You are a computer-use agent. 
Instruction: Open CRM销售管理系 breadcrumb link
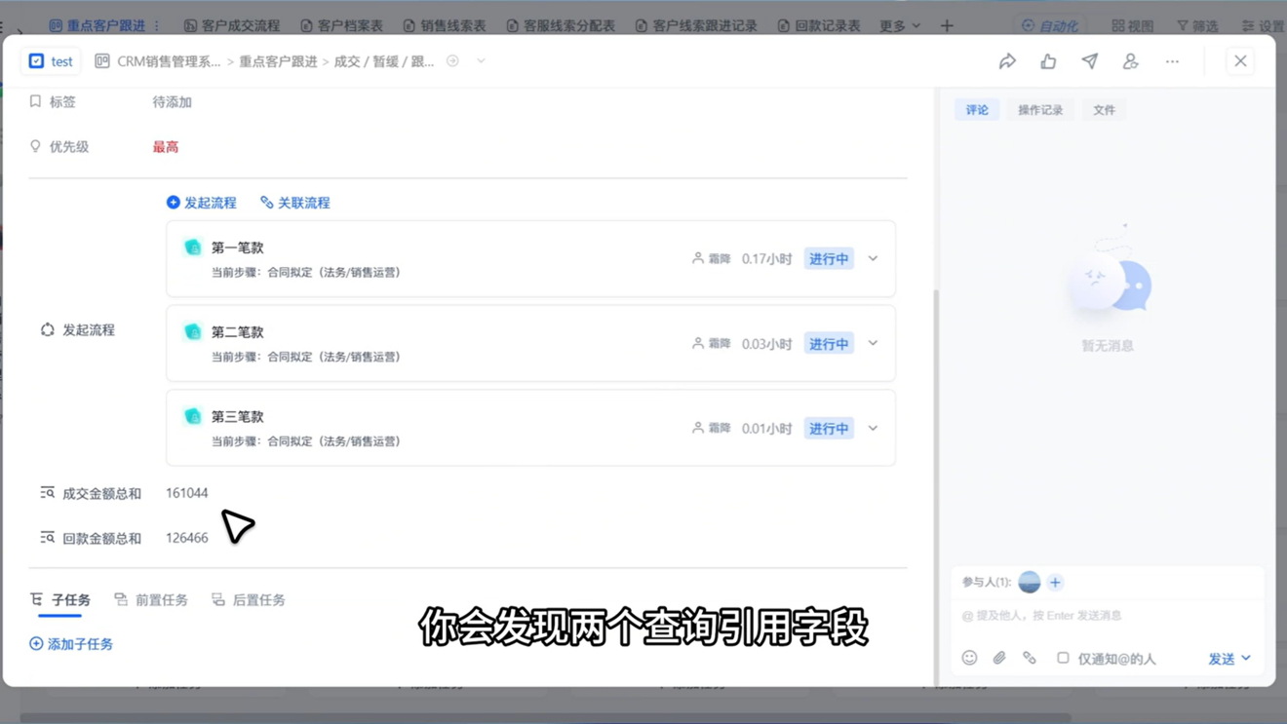[169, 61]
